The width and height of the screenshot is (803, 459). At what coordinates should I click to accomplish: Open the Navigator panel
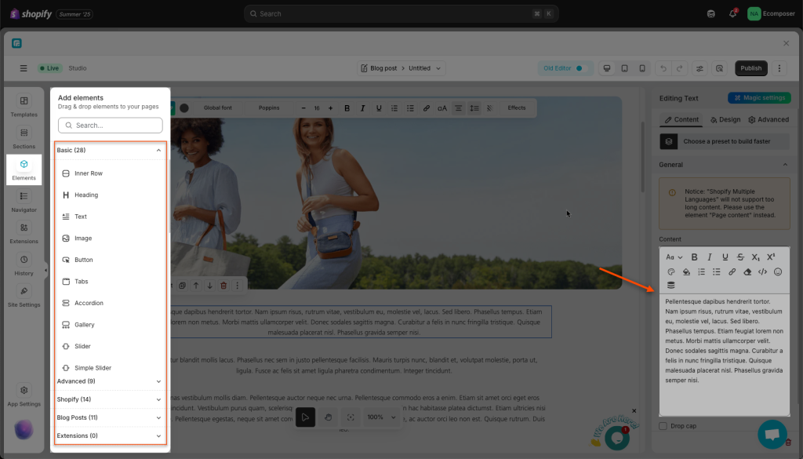24,202
